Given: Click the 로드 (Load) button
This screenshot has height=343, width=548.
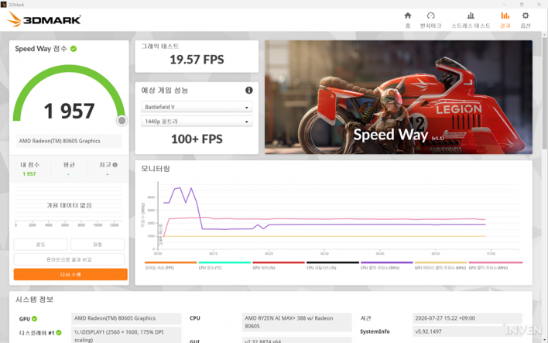Looking at the screenshot, I should coord(40,245).
